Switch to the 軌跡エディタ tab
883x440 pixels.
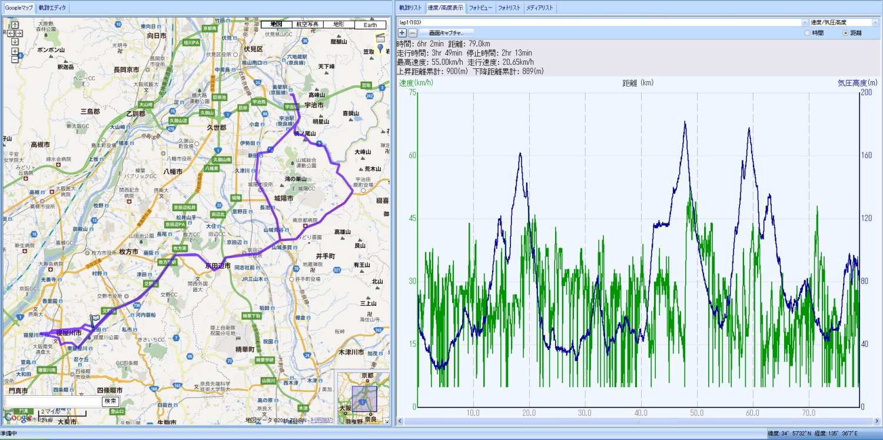point(52,8)
